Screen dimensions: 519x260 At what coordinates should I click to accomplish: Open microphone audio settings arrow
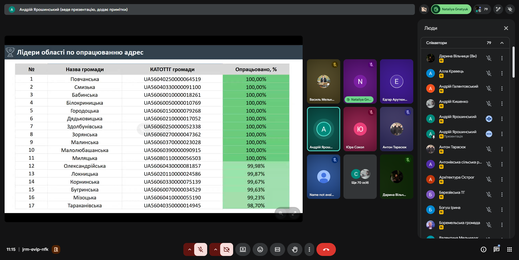pos(189,249)
